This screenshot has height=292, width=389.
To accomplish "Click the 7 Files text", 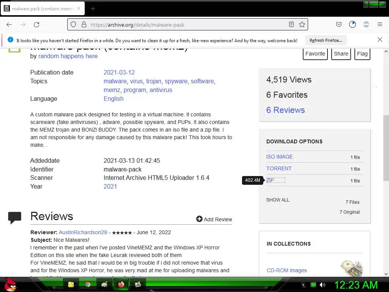I will 353,202.
